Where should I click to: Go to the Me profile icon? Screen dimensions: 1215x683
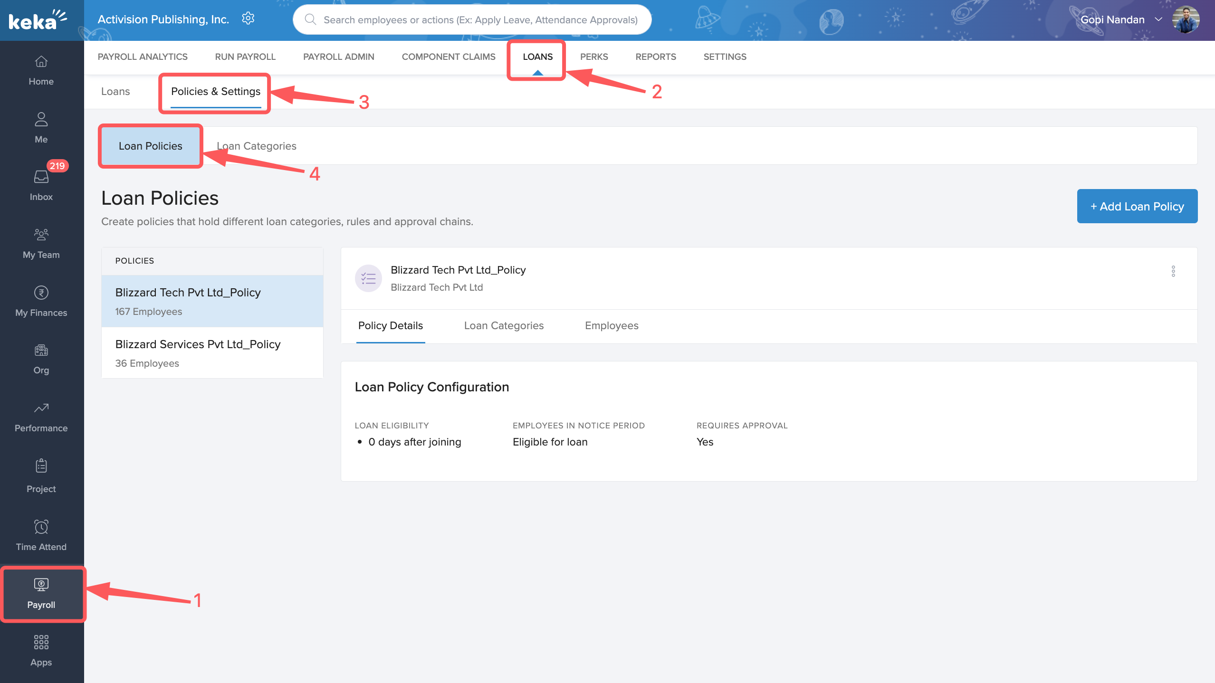[x=41, y=119]
